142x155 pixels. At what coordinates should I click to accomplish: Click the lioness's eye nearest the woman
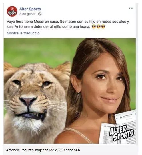[47, 84]
